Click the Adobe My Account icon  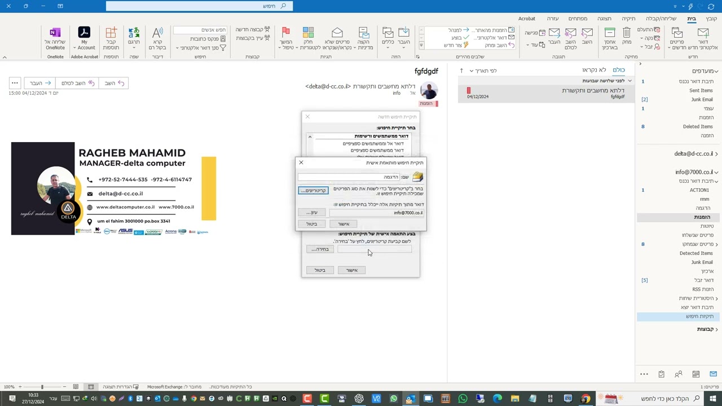(x=84, y=33)
